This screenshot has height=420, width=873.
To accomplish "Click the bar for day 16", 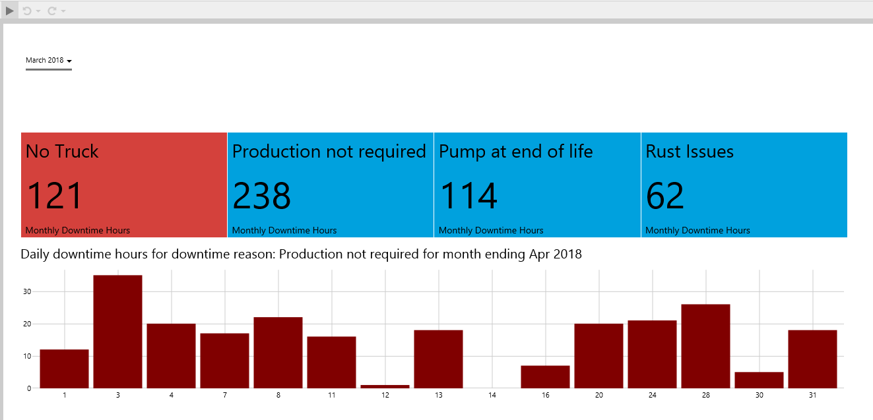I will pyautogui.click(x=545, y=376).
